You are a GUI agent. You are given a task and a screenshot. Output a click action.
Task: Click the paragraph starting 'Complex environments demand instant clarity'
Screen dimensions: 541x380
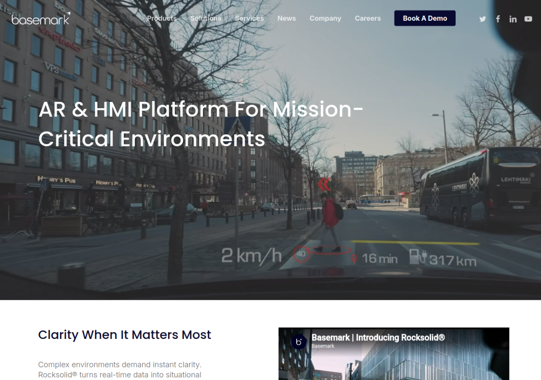(x=120, y=370)
